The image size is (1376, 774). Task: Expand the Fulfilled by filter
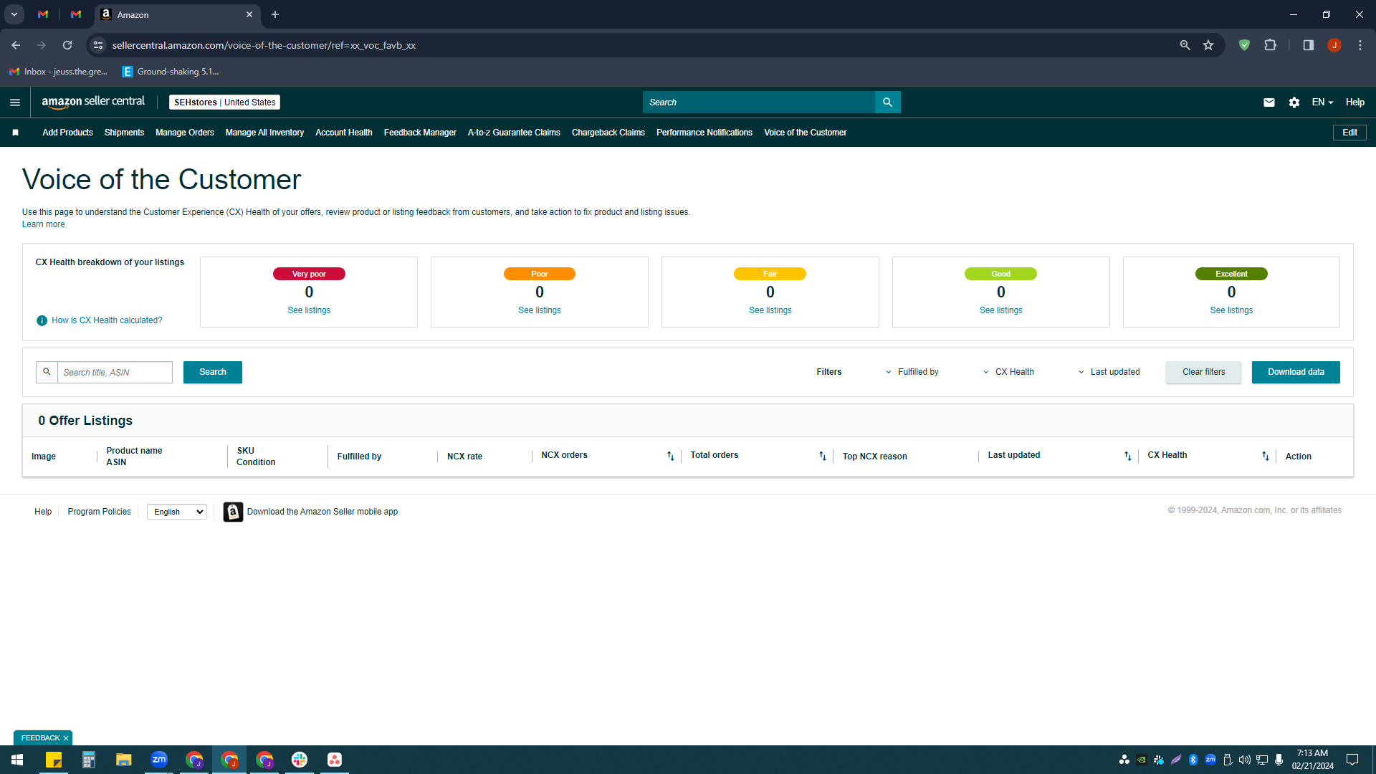pos(912,372)
